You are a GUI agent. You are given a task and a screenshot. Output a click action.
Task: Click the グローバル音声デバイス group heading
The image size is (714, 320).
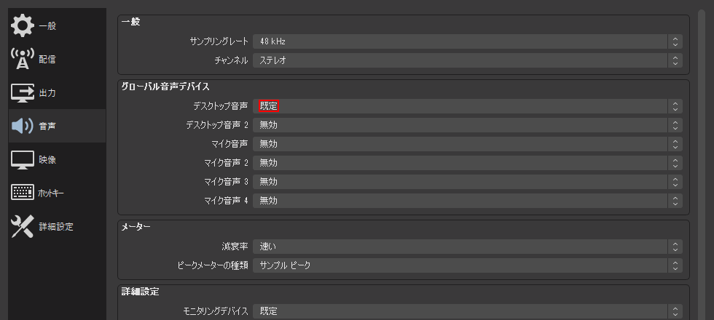(165, 87)
